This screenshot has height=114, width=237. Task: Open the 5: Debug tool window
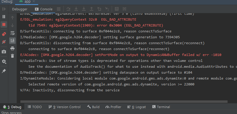click(12, 107)
